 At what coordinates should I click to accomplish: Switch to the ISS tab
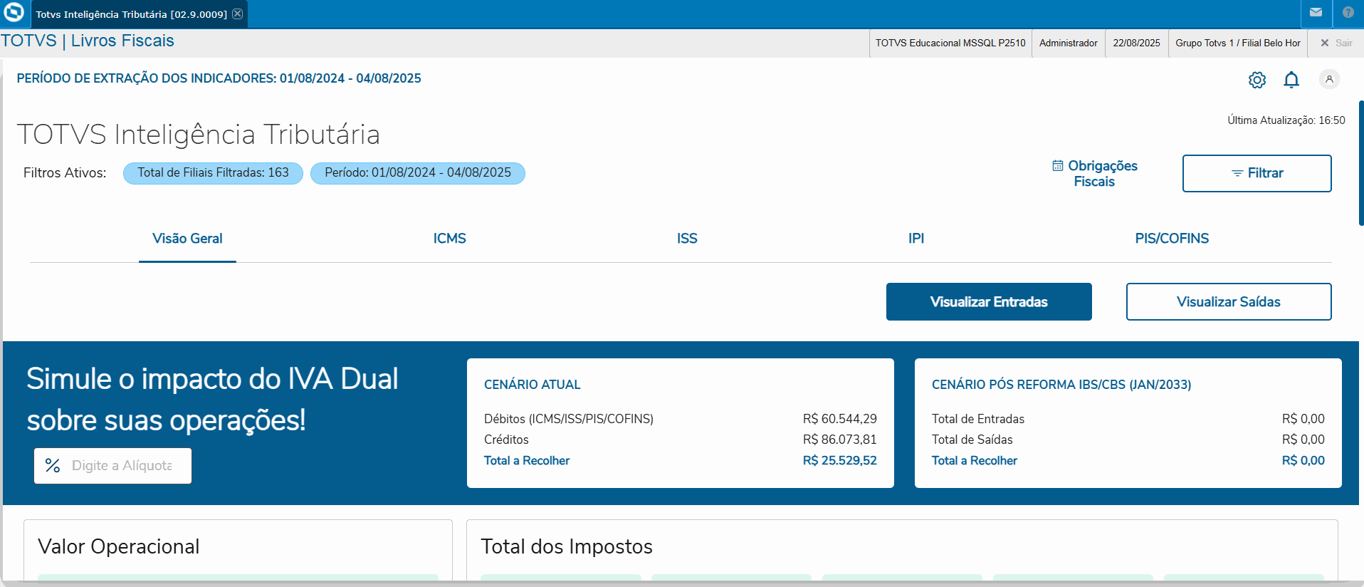point(687,239)
